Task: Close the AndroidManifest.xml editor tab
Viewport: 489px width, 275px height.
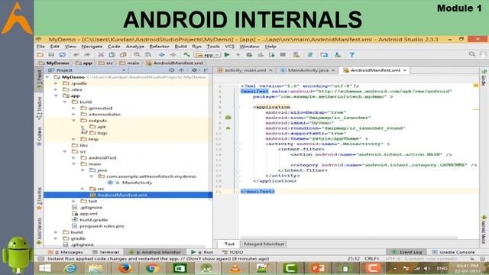Action: [405, 70]
